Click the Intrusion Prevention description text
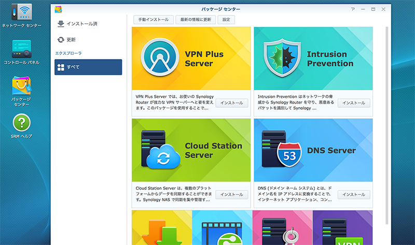The image size is (415, 245). 296,103
